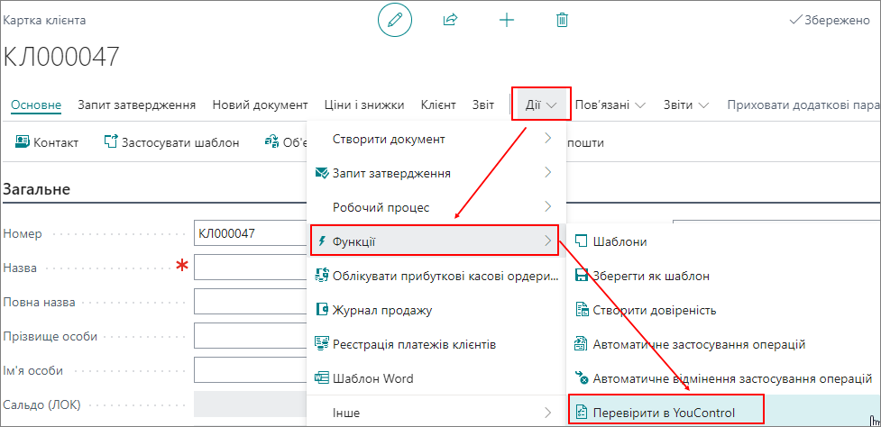This screenshot has height=427, width=881.
Task: Expand the Пов'язані dropdown
Action: click(x=610, y=104)
